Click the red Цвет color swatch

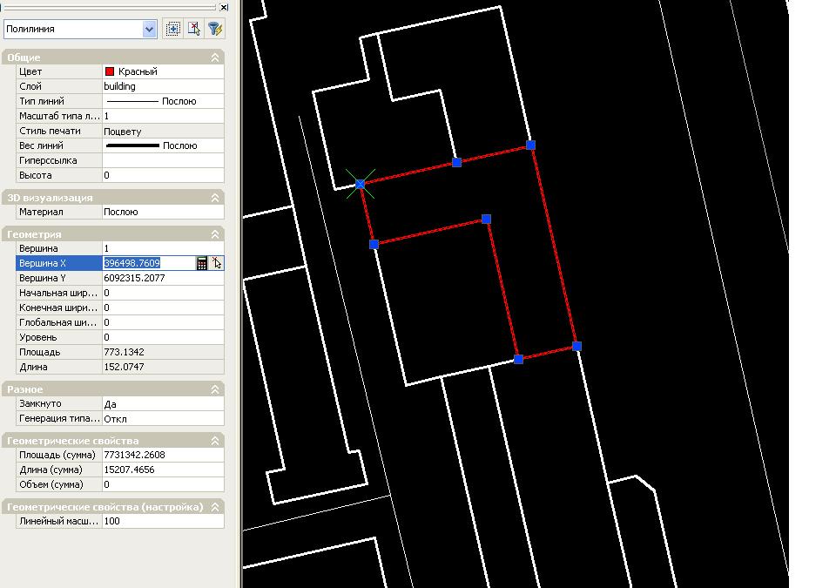pyautogui.click(x=110, y=71)
